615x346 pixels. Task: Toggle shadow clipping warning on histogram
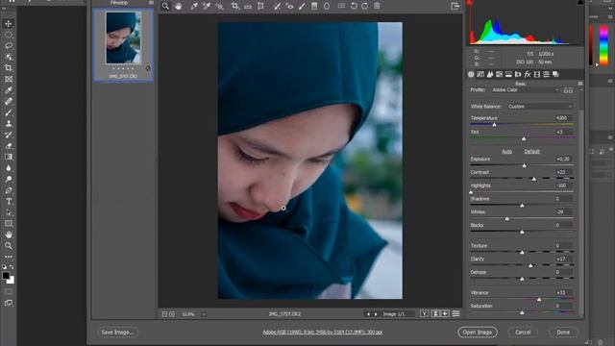[469, 3]
